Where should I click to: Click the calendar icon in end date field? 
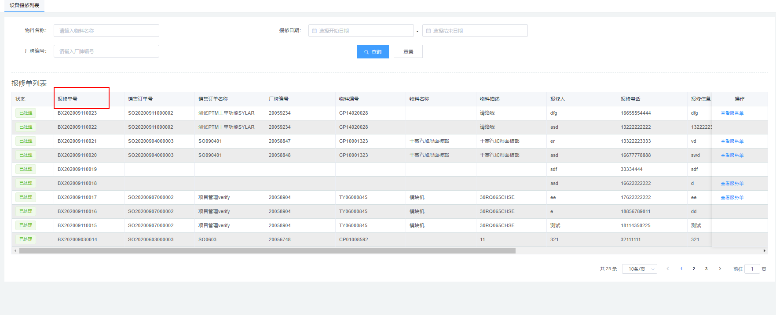(428, 31)
